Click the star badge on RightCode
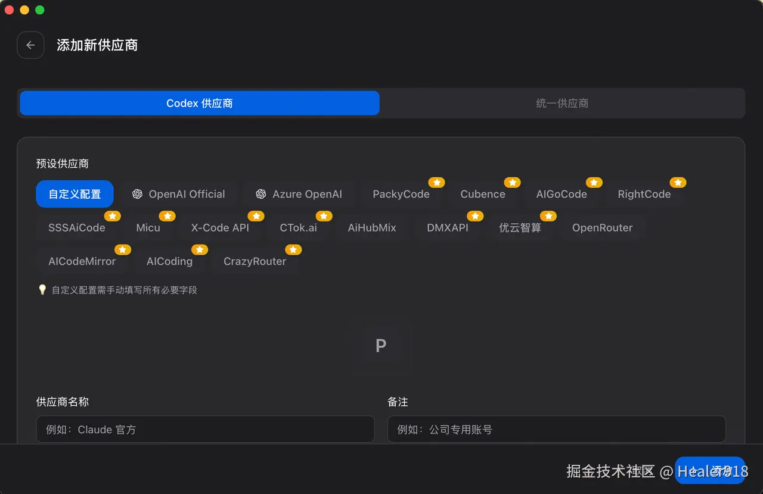The width and height of the screenshot is (763, 494). [x=678, y=183]
